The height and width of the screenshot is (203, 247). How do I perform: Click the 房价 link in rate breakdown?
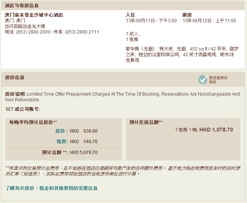pyautogui.click(x=60, y=131)
